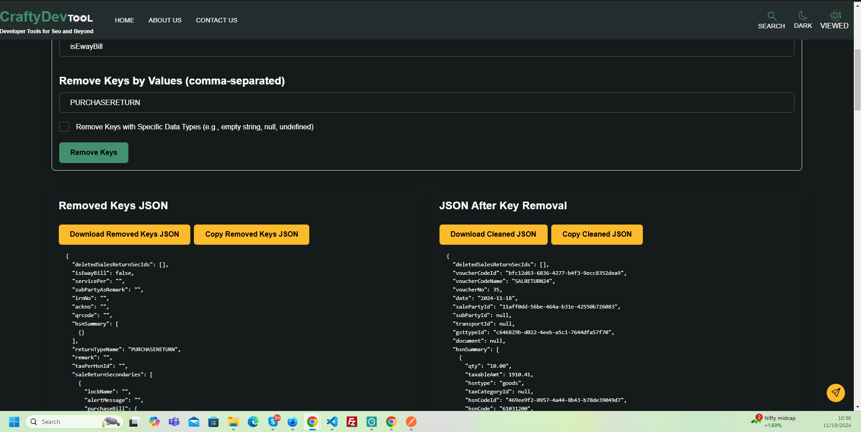Click the Removed Keys JSON heading
This screenshot has height=432, width=861.
click(x=113, y=206)
